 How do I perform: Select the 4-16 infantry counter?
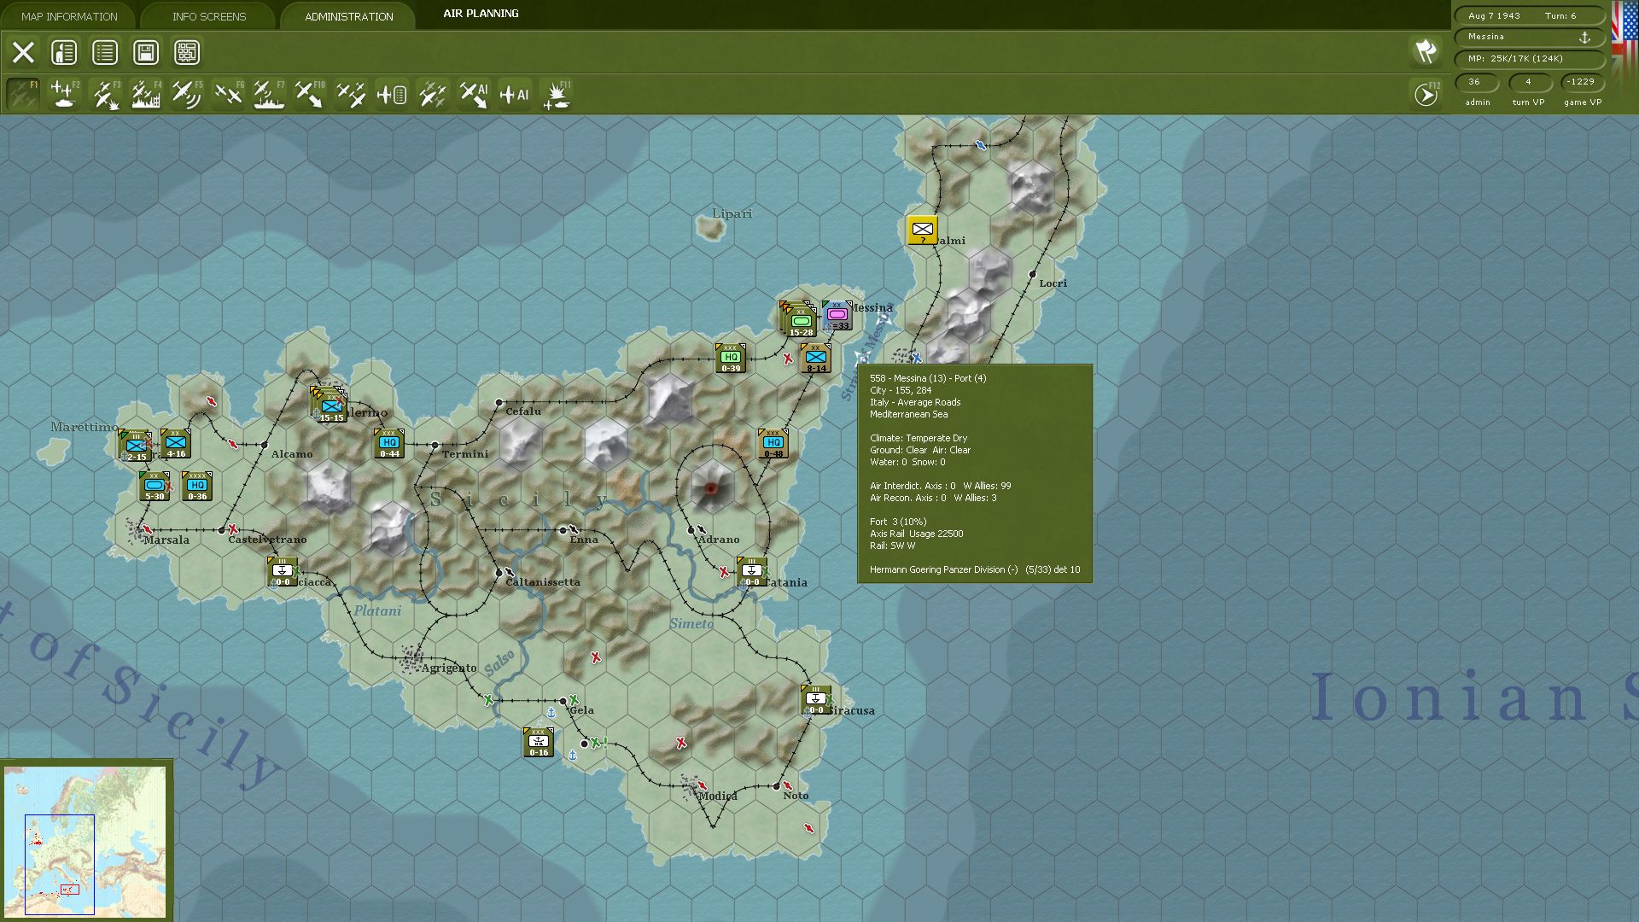pos(176,444)
